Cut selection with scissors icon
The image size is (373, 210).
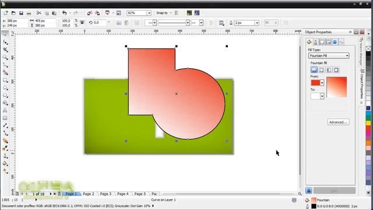39,13
